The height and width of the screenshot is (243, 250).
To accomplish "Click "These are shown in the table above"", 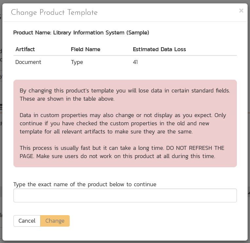I will pos(67,99).
